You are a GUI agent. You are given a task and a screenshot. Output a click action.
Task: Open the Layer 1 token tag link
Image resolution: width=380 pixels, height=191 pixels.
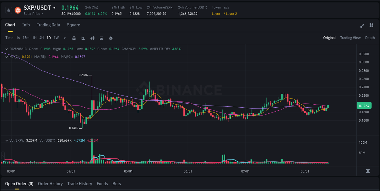click(x=218, y=14)
